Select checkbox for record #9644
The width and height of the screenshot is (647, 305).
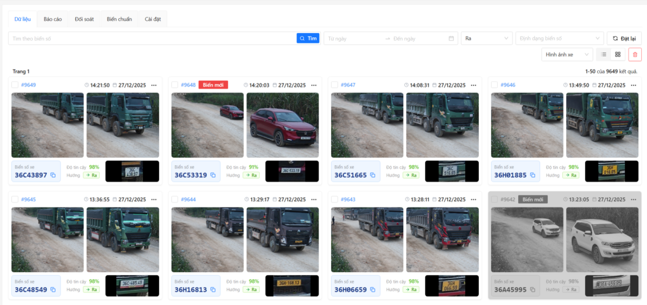tap(175, 199)
